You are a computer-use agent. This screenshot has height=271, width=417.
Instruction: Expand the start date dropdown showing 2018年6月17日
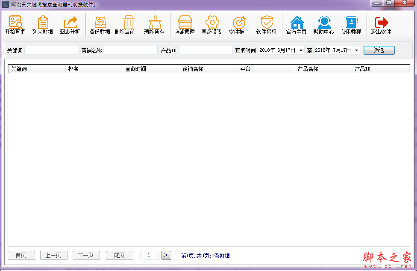300,50
